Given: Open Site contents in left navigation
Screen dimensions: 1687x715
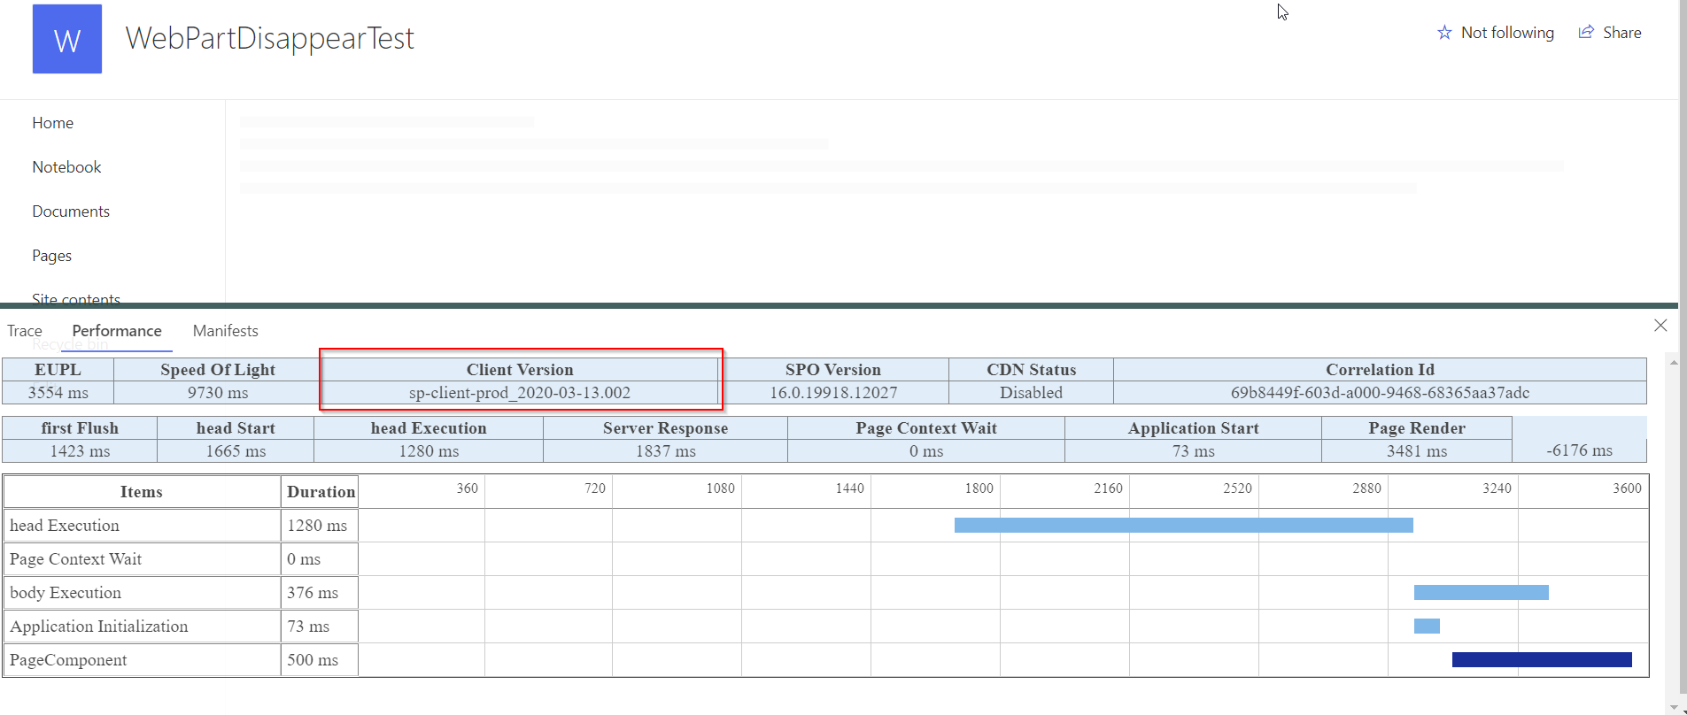Looking at the screenshot, I should 76,298.
